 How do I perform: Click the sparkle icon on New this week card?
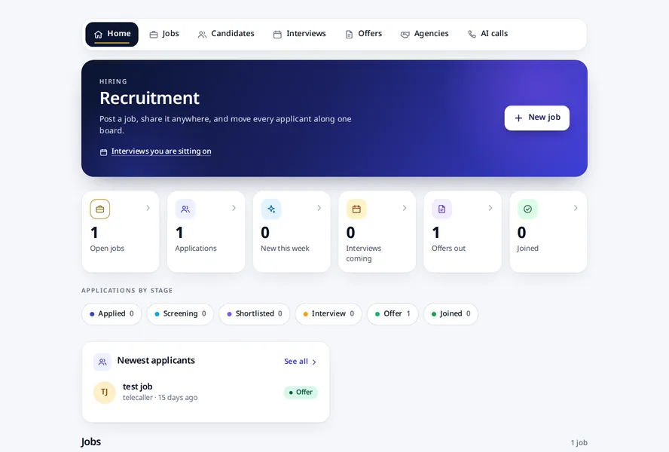click(x=271, y=209)
